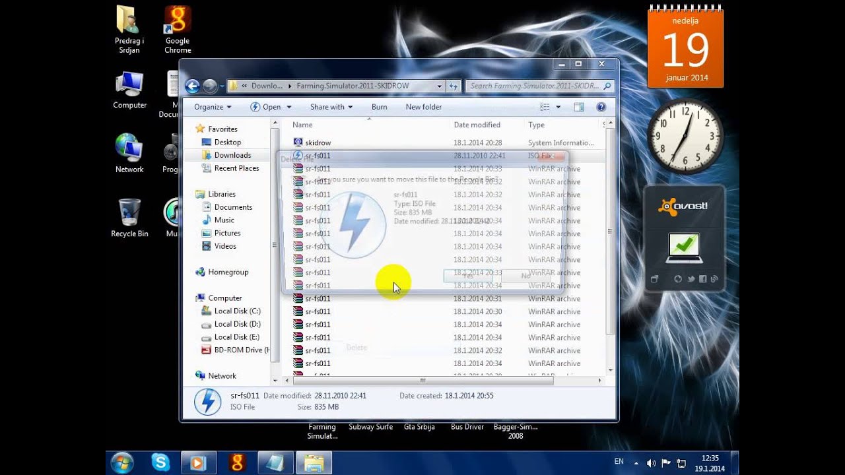Image resolution: width=845 pixels, height=475 pixels.
Task: Refresh the Farming.Simulator.2011-SKIDROW folder view
Action: [454, 86]
